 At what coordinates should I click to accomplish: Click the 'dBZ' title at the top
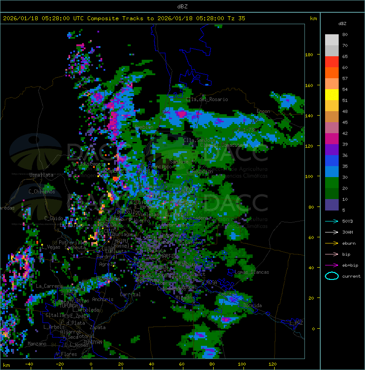pyautogui.click(x=182, y=6)
